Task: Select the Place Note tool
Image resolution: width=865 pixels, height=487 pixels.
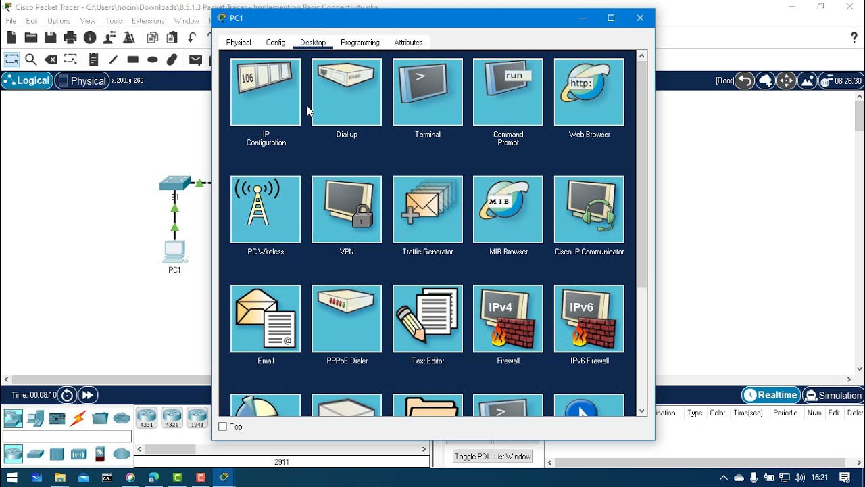Action: click(94, 60)
